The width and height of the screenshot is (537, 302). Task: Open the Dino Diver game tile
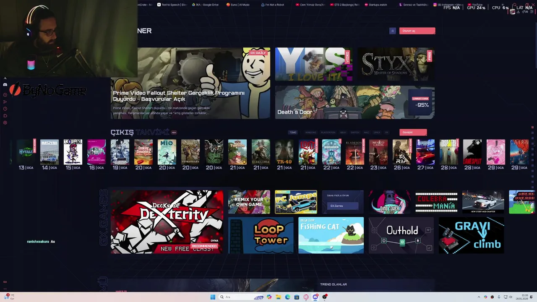pyautogui.click(x=389, y=202)
